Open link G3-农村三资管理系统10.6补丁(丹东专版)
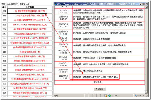 coord(29,38)
